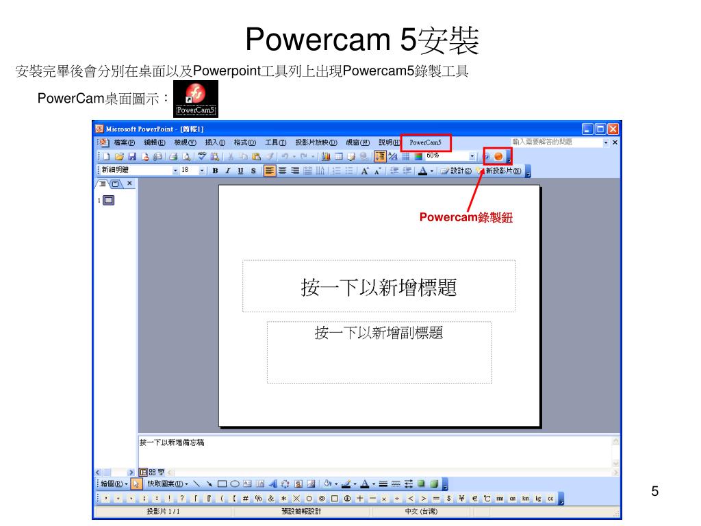Open the fill color dropdown arrow
The width and height of the screenshot is (701, 526).
[336, 484]
